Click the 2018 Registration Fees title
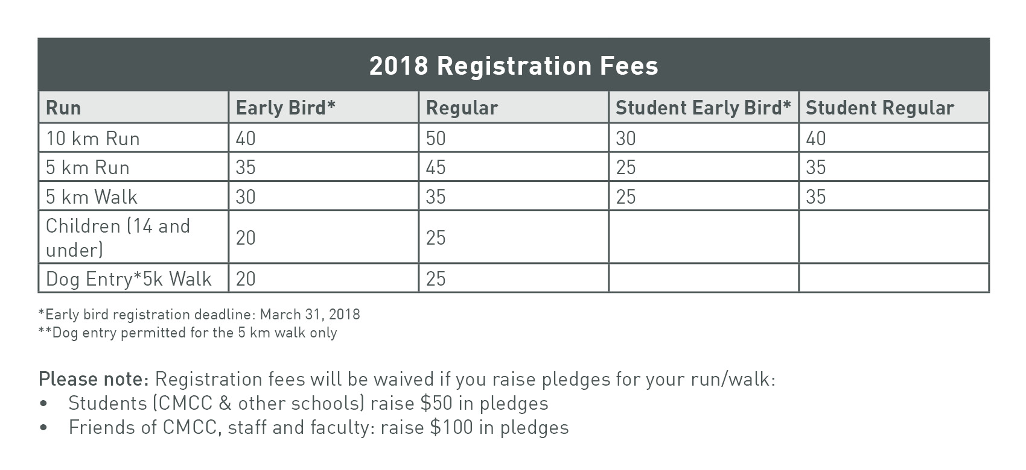Image resolution: width=1026 pixels, height=470 pixels. tap(514, 66)
